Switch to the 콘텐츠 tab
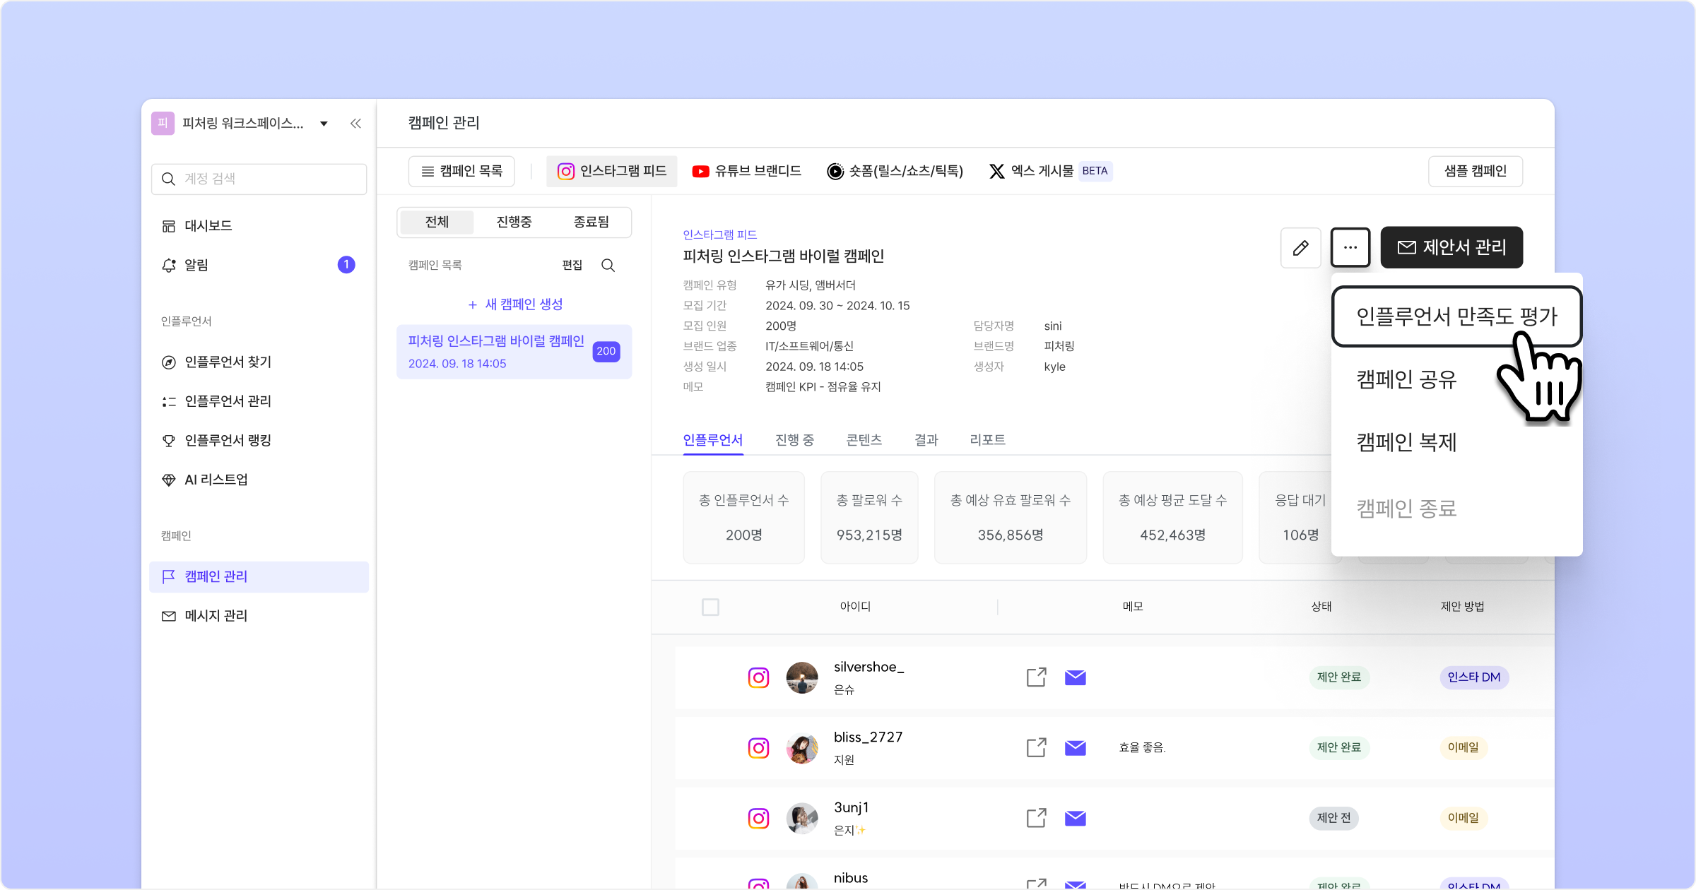 pyautogui.click(x=864, y=440)
